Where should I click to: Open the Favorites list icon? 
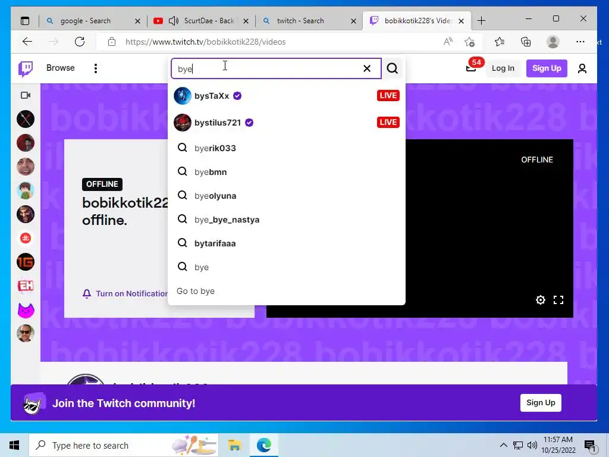(500, 42)
